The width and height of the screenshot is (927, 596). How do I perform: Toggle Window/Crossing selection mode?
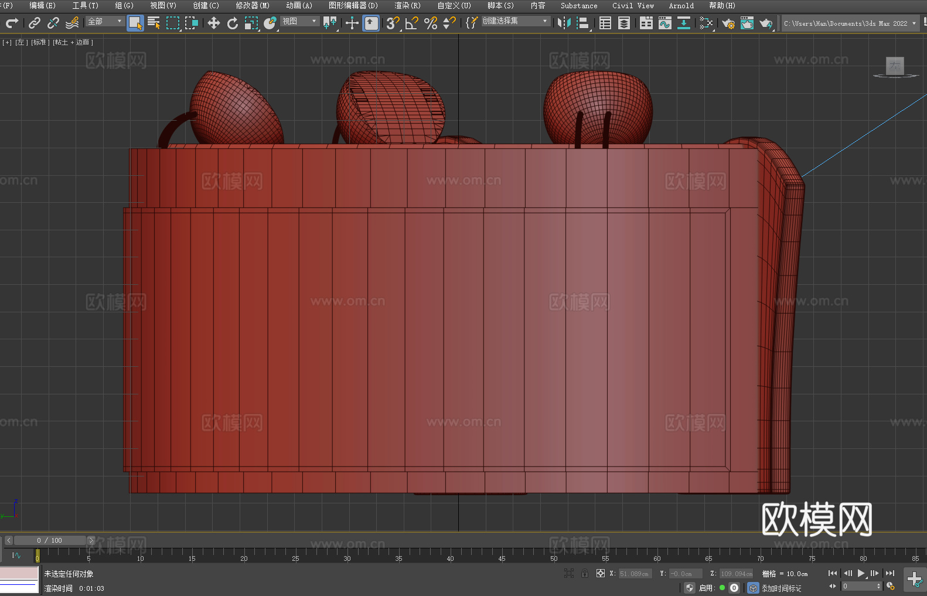tap(192, 23)
